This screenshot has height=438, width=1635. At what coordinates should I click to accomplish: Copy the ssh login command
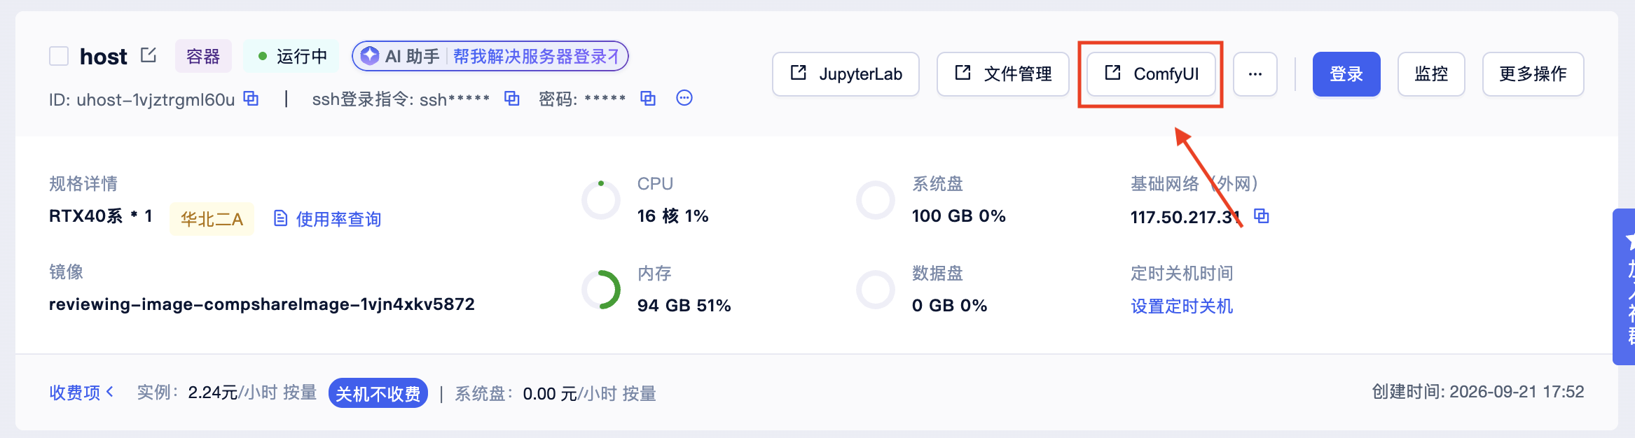pyautogui.click(x=512, y=99)
